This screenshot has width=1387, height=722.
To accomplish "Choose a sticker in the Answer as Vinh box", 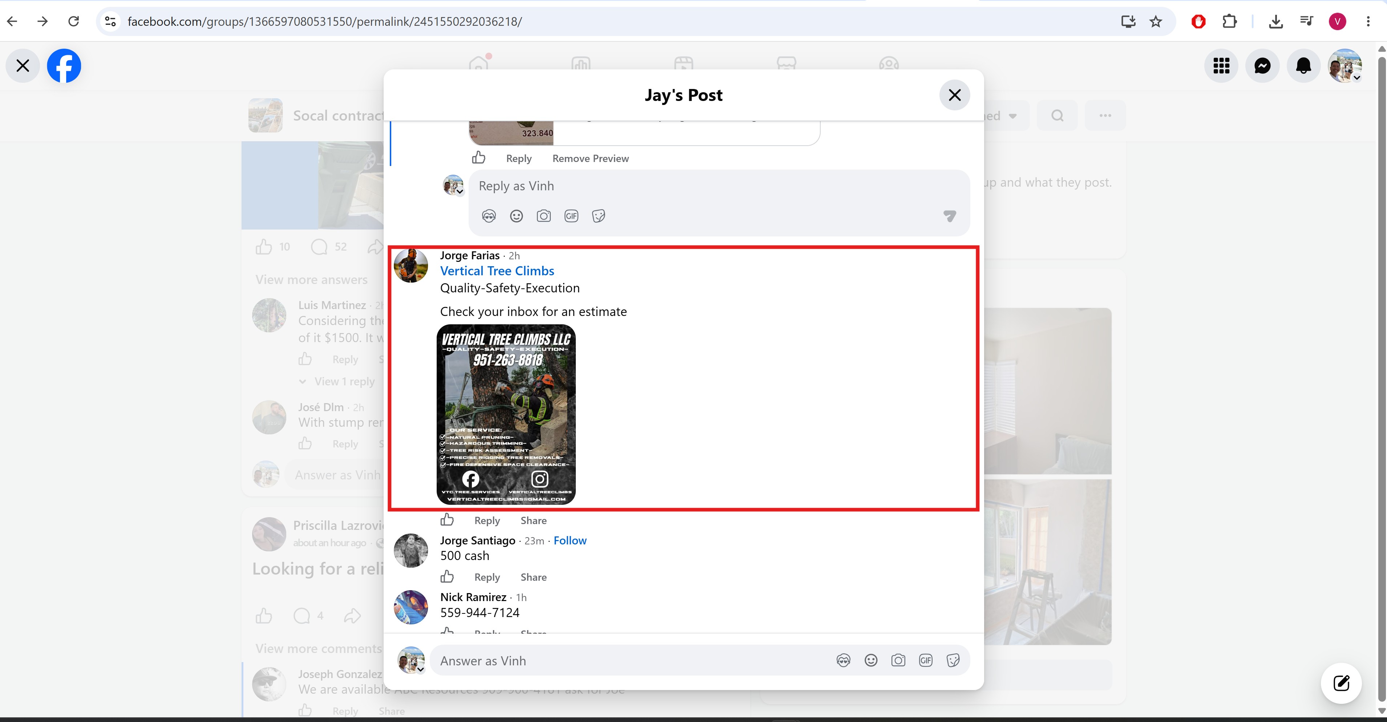I will pyautogui.click(x=953, y=661).
